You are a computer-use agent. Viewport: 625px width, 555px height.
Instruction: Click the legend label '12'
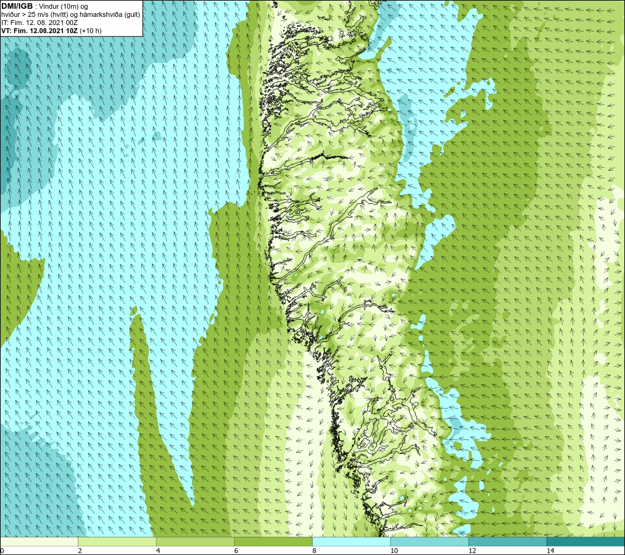click(472, 551)
